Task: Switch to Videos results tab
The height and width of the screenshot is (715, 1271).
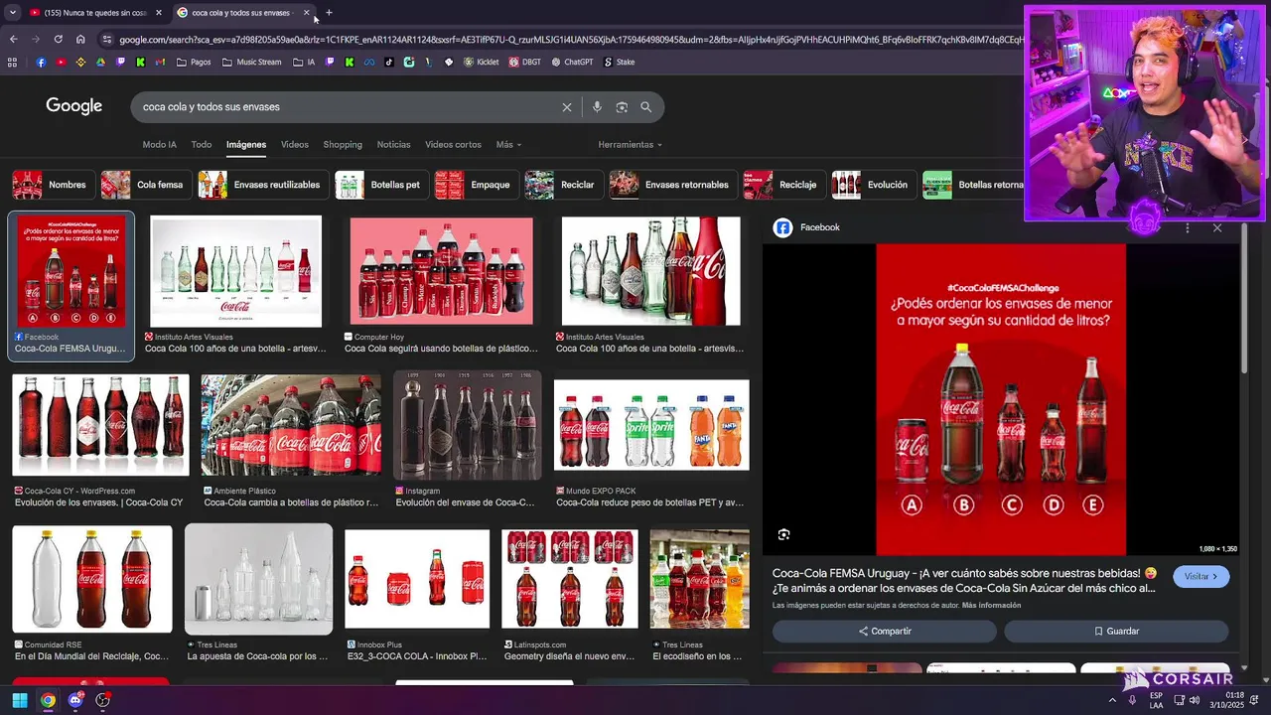Action: click(295, 144)
